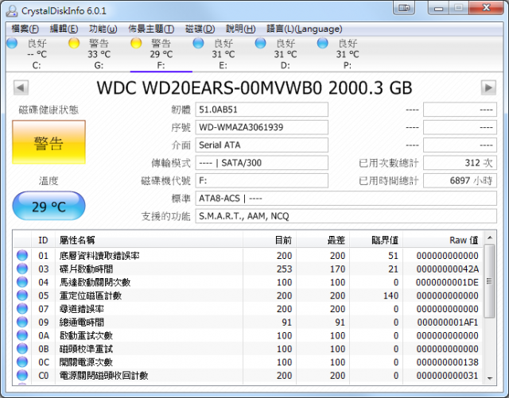
Task: Click scrollbar down arrow in attribute list
Action: coord(490,379)
